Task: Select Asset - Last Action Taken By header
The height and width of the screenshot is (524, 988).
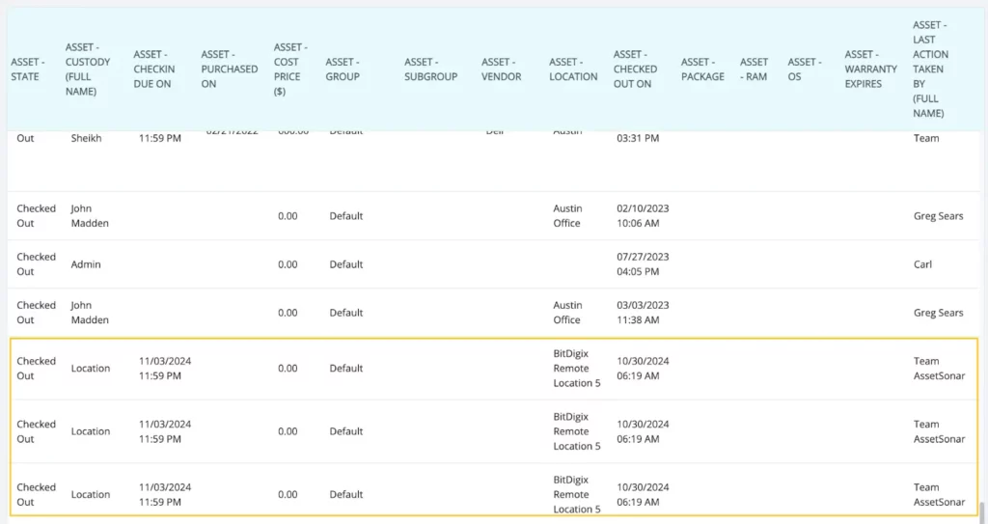Action: point(930,69)
